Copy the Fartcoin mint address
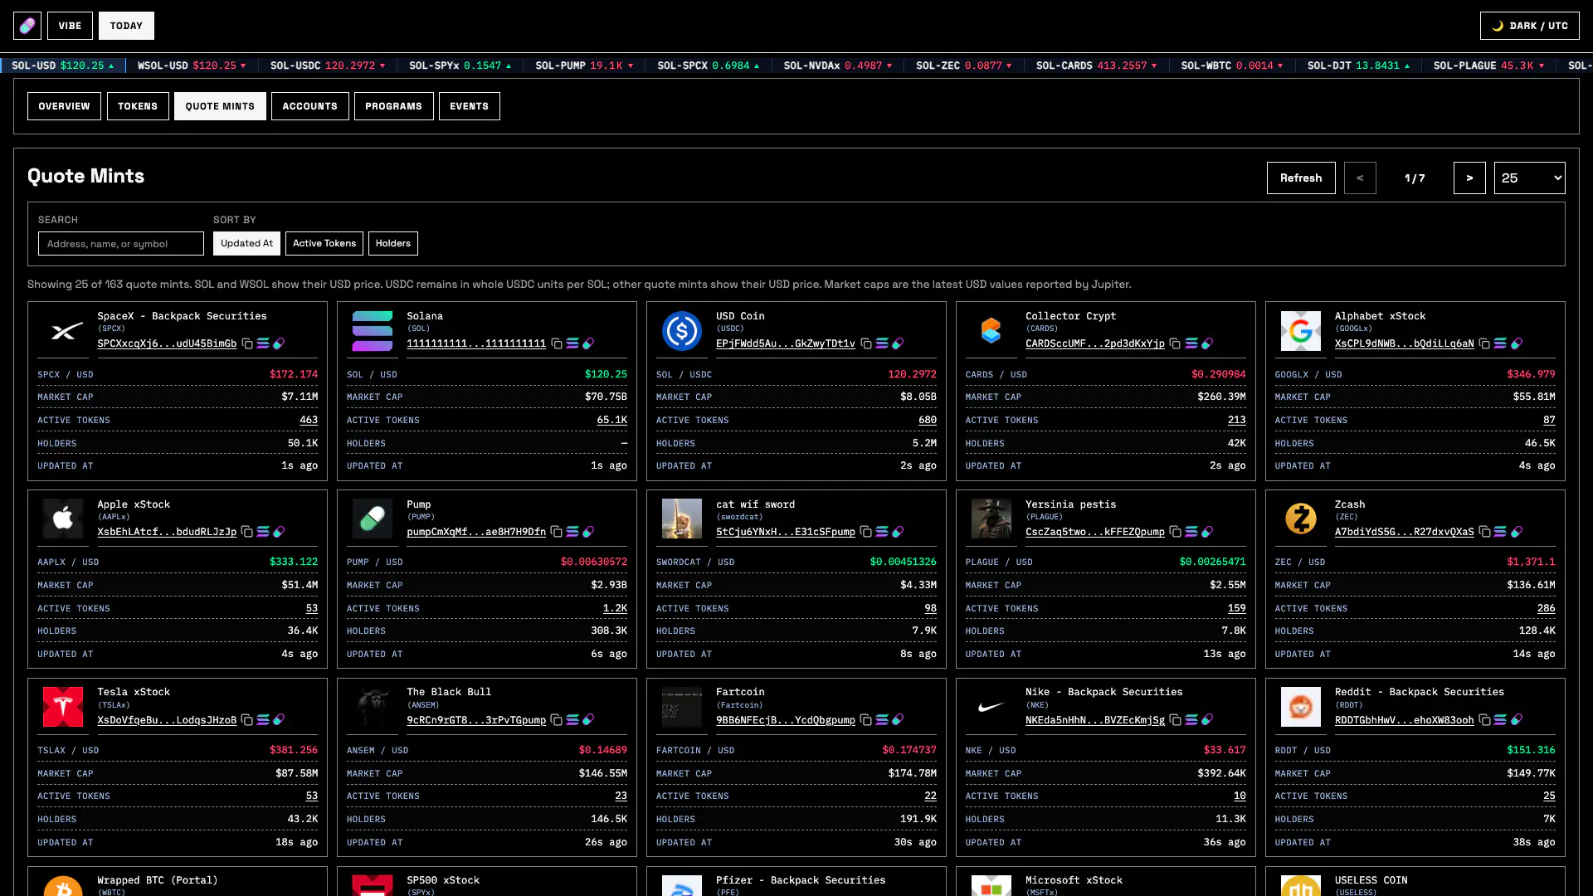1593x896 pixels. coord(866,720)
